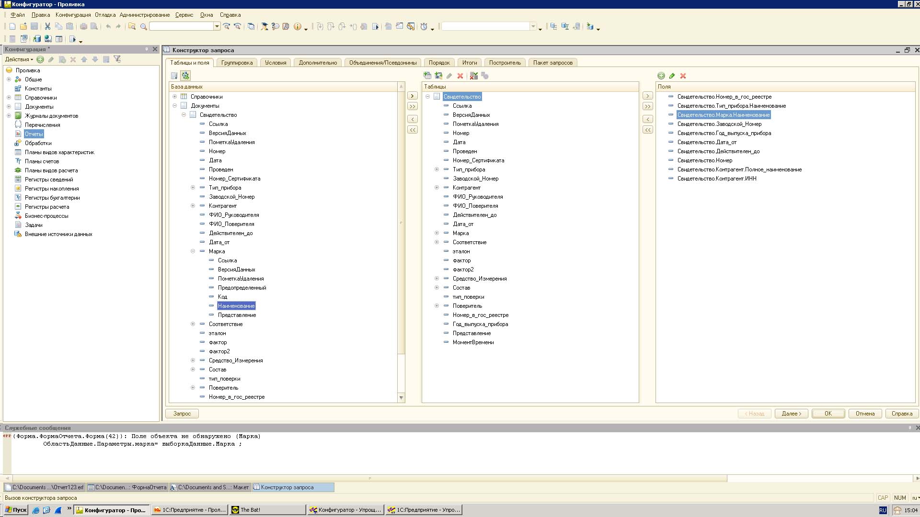Expand Справочники node in База данных tree
920x517 pixels.
click(175, 97)
